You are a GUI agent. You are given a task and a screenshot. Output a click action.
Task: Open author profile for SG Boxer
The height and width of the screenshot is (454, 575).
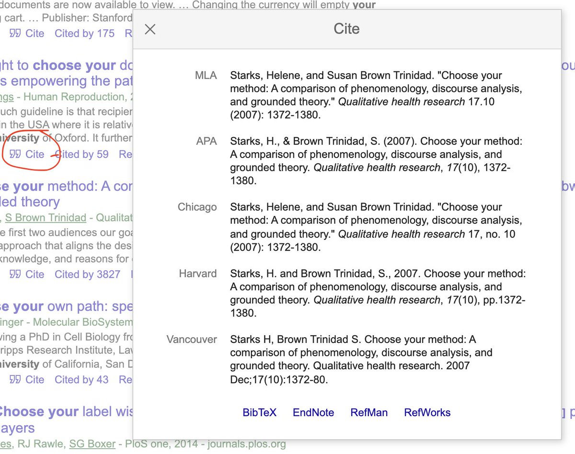(x=92, y=444)
